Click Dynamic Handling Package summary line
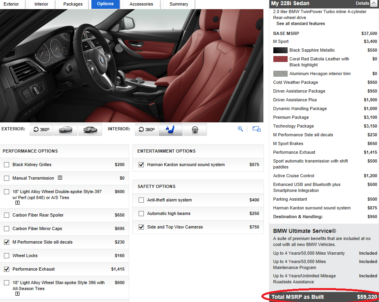The width and height of the screenshot is (379, 302). [325, 108]
